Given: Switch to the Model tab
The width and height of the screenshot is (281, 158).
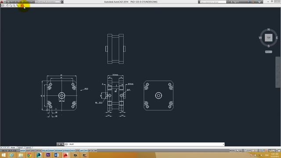Looking at the screenshot, I should click(13, 147).
